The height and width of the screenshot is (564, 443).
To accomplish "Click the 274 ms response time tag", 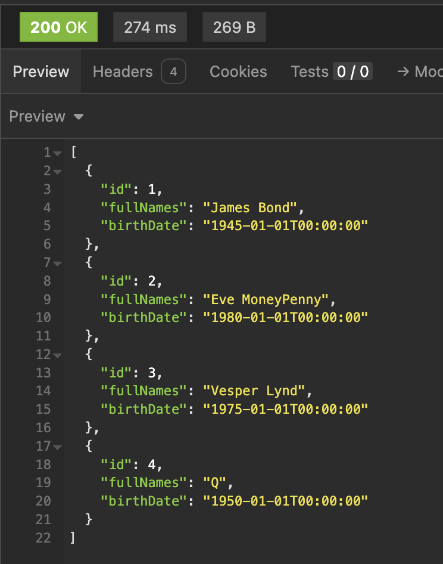I will [149, 27].
